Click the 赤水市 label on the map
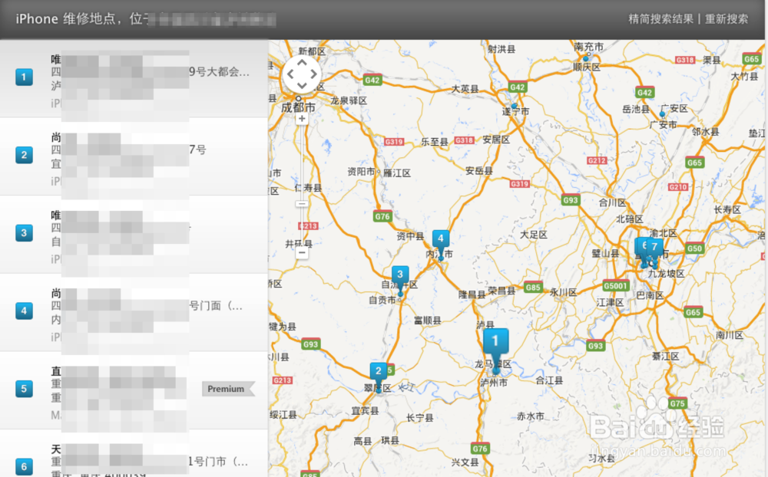This screenshot has height=477, width=768. pyautogui.click(x=531, y=416)
